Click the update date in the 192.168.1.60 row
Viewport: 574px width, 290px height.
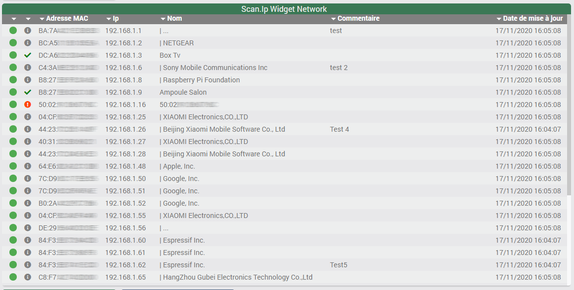(528, 240)
